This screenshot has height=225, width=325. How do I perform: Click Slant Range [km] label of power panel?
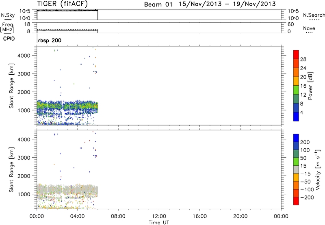(x=11, y=86)
